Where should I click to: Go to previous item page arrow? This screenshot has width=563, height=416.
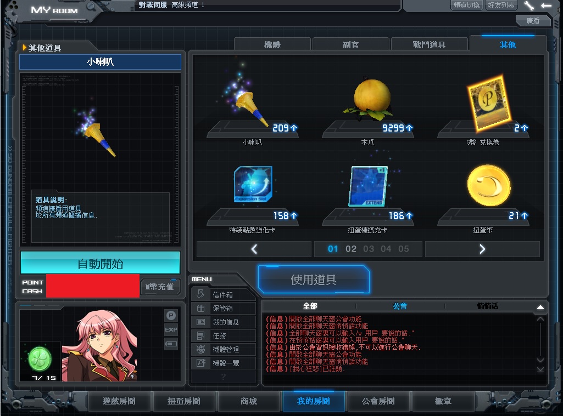click(254, 249)
